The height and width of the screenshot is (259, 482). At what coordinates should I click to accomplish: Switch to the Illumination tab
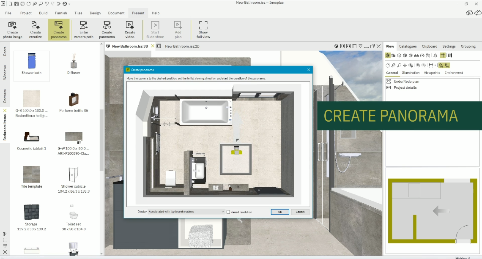(x=411, y=73)
